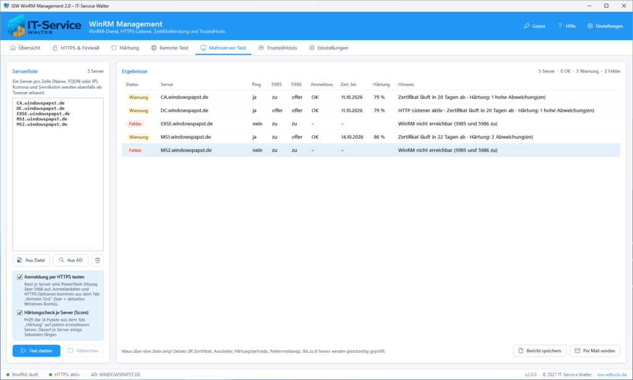This screenshot has height=380, width=633.
Task: Import servers with Aus AD button
Action: 70,260
